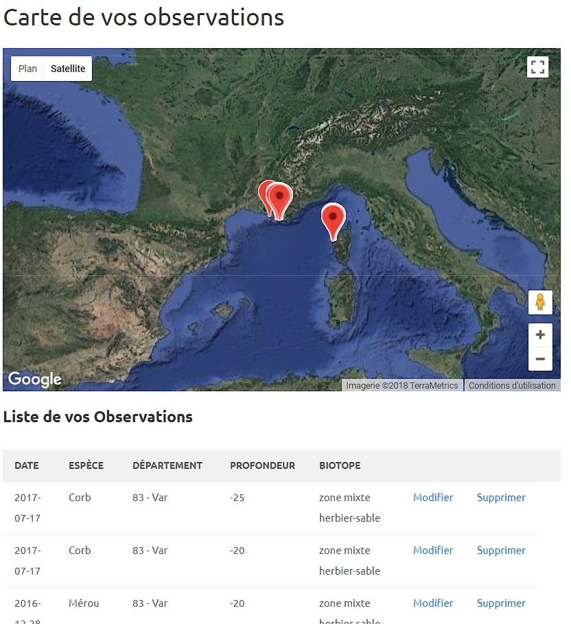The height and width of the screenshot is (624, 571).
Task: Switch map to Satellite view
Action: [x=68, y=69]
